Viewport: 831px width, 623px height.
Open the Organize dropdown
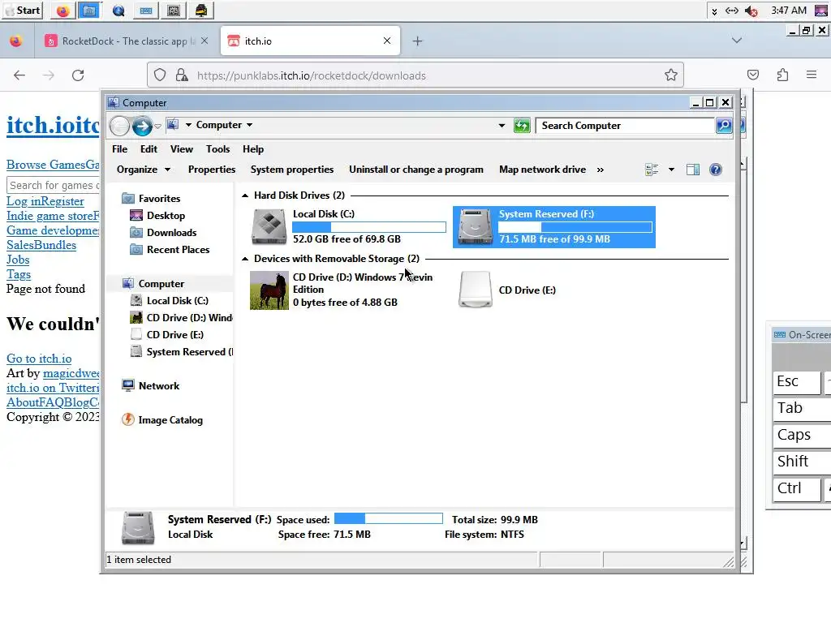[143, 170]
